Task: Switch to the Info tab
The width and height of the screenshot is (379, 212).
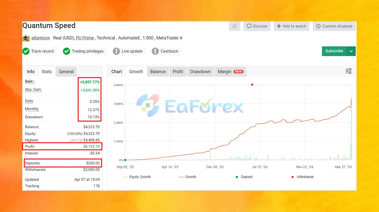Action: click(x=31, y=72)
